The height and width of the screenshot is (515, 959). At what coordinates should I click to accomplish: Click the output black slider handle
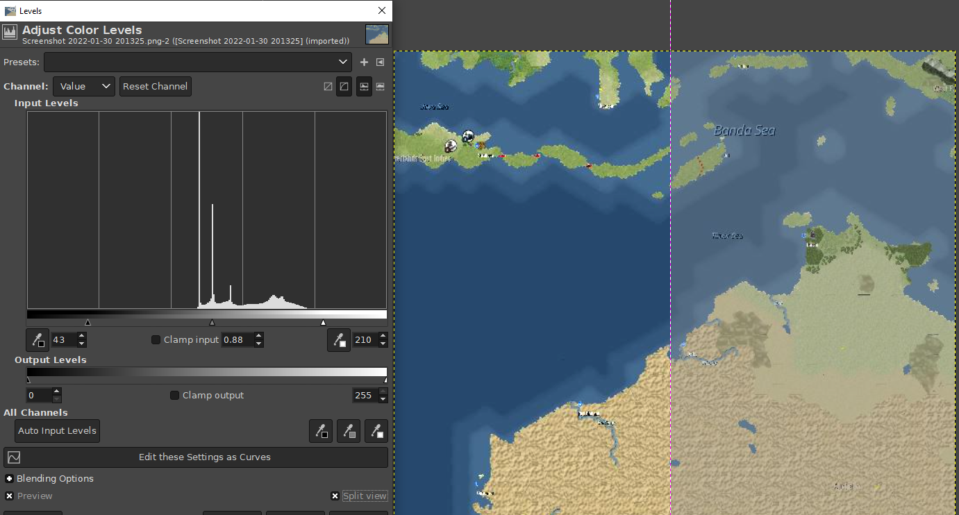(x=28, y=380)
